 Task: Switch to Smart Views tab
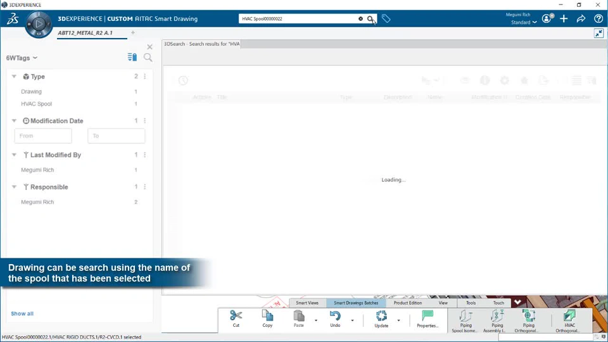point(307,303)
